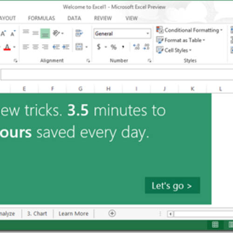Open Format as Table menu

click(x=181, y=40)
